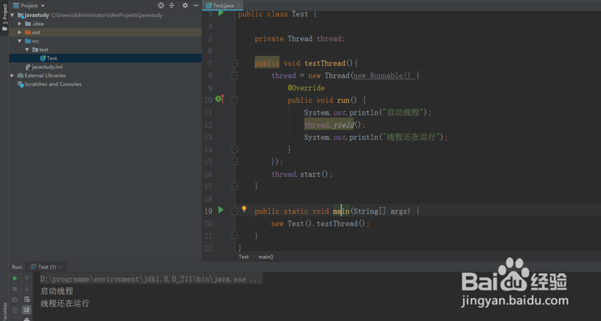Select Scratches and Consoles tree item
The image size is (601, 321).
(105, 84)
